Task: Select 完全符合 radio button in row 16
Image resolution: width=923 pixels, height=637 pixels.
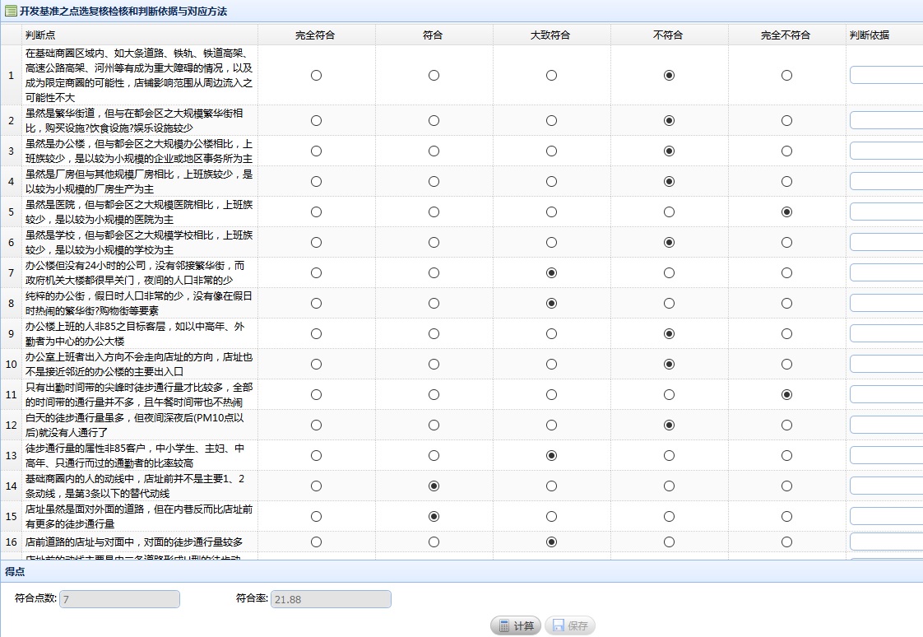Action: tap(315, 542)
